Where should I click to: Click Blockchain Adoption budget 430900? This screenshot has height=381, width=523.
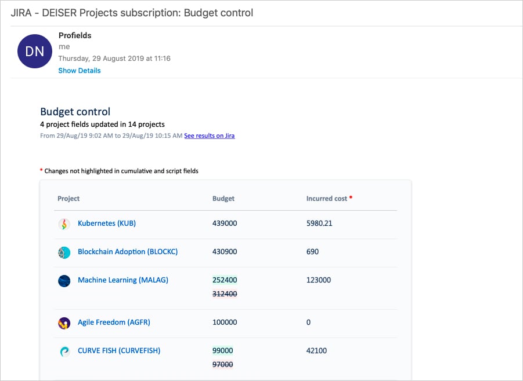[x=225, y=251]
